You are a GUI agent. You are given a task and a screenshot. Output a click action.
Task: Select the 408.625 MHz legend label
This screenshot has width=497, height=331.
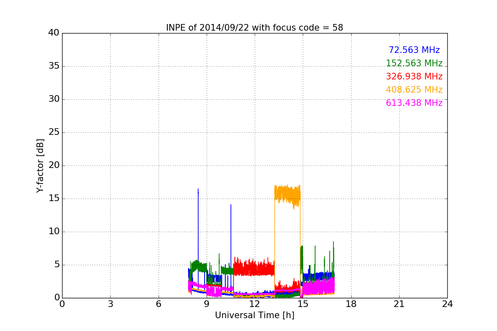tap(414, 90)
